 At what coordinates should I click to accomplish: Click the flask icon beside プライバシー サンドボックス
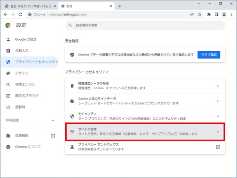point(72,147)
